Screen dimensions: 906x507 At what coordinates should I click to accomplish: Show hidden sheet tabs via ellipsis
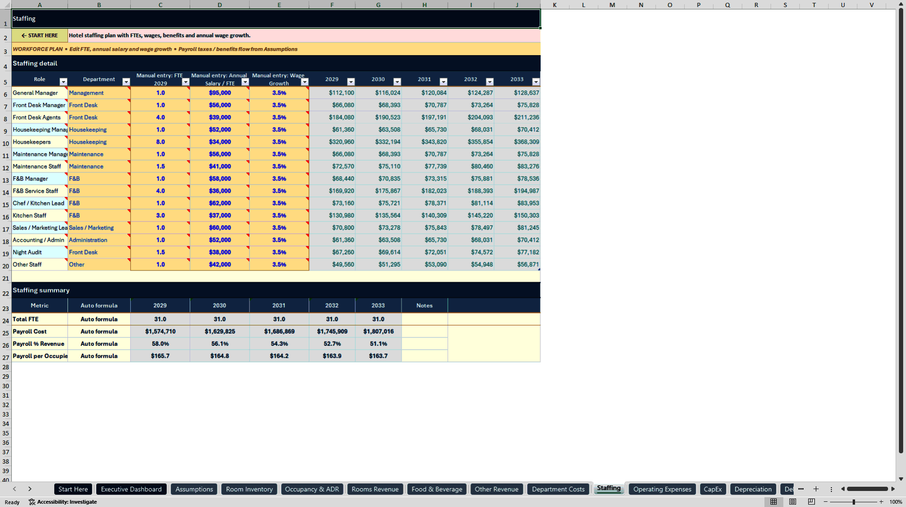point(801,489)
